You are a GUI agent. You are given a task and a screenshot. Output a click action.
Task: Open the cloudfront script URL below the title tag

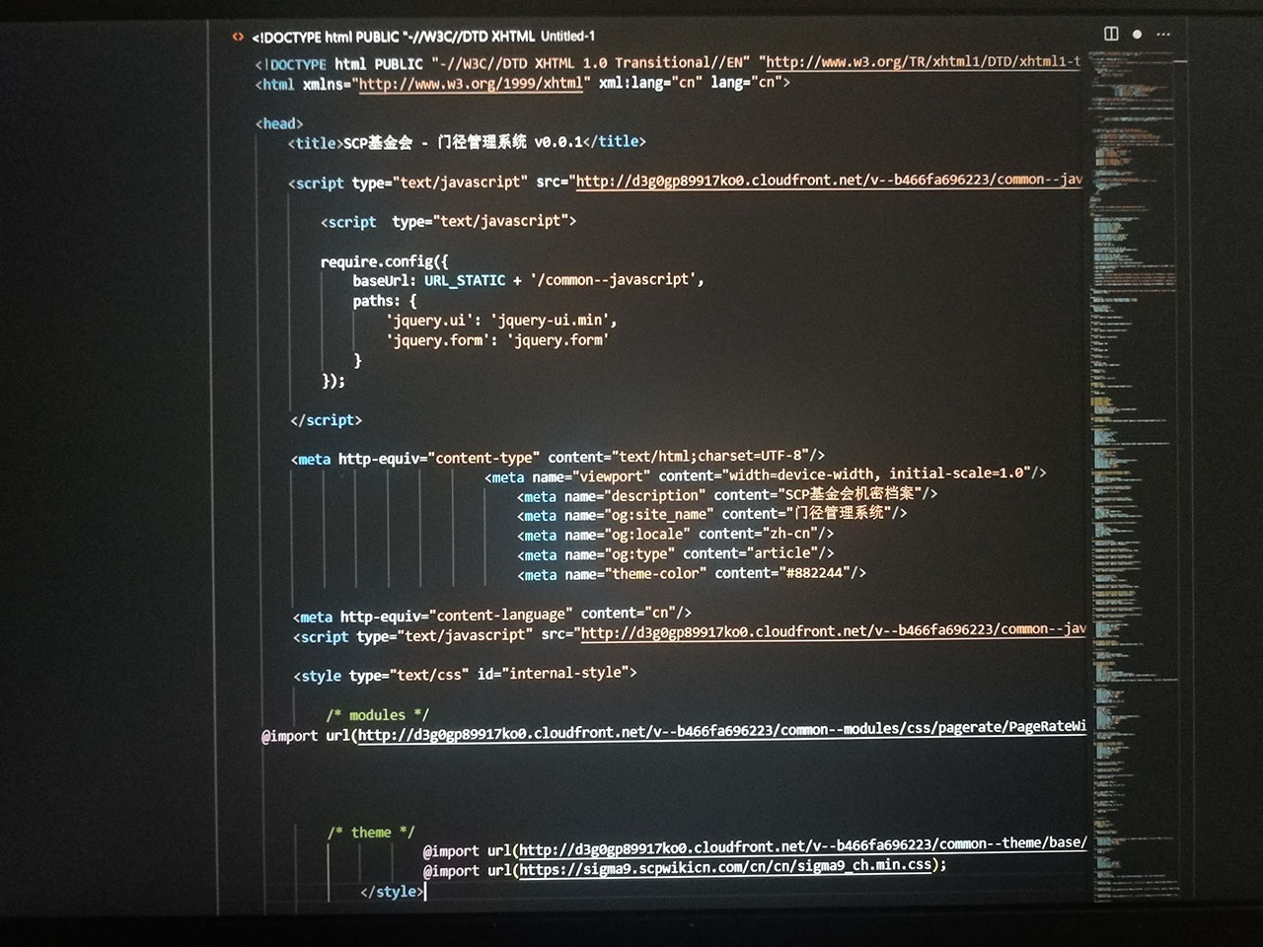click(829, 180)
